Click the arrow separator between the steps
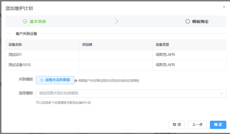This screenshot has height=134, width=230. [x=116, y=21]
